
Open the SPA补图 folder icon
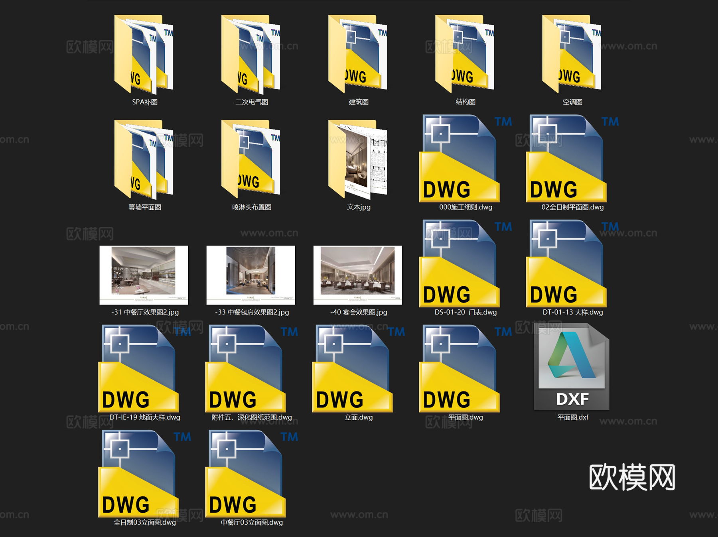click(144, 54)
